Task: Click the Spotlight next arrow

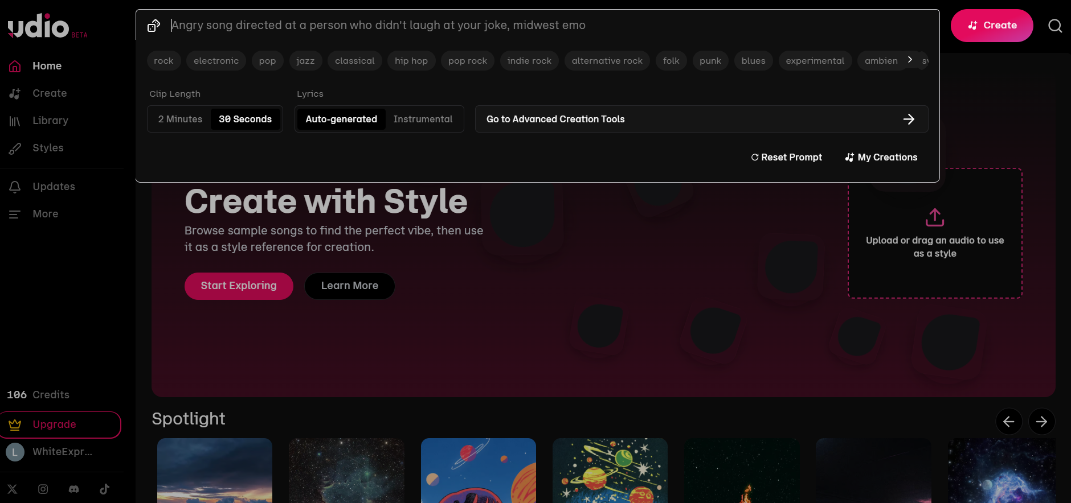Action: (x=1042, y=422)
